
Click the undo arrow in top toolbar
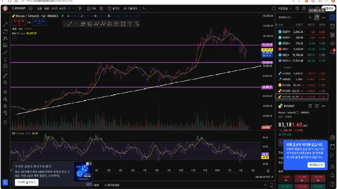144,8
